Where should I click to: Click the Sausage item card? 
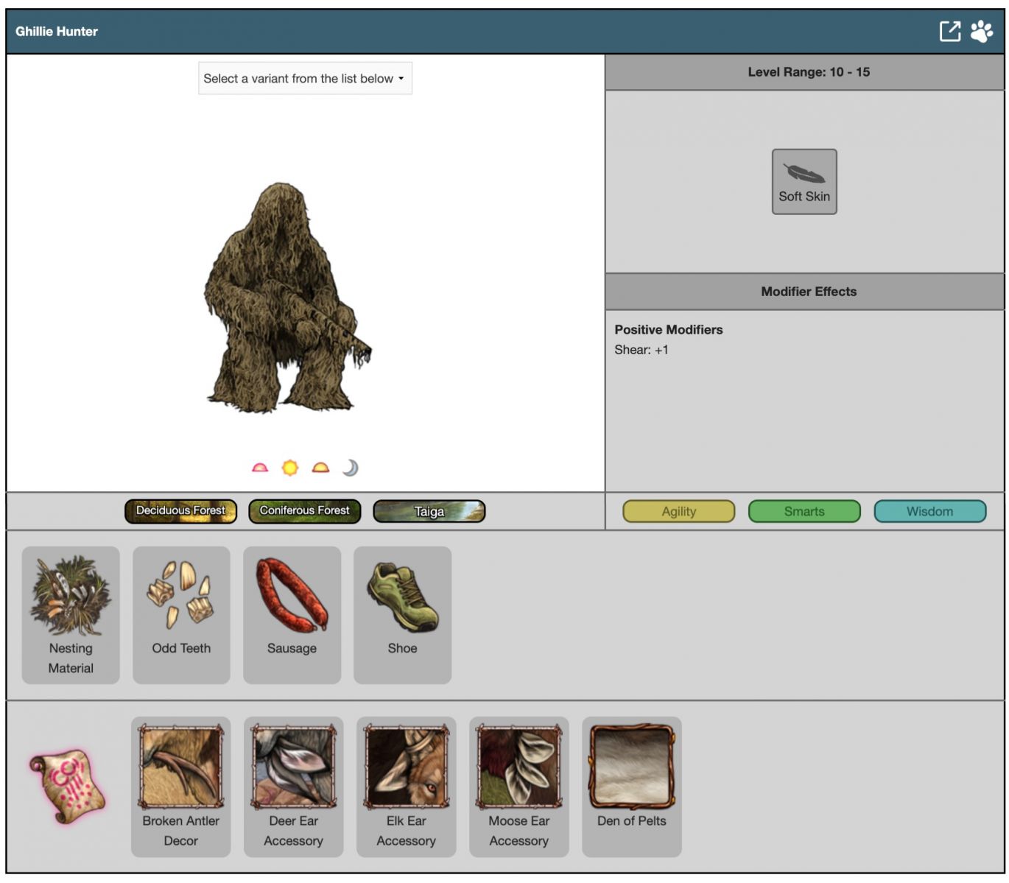point(292,615)
